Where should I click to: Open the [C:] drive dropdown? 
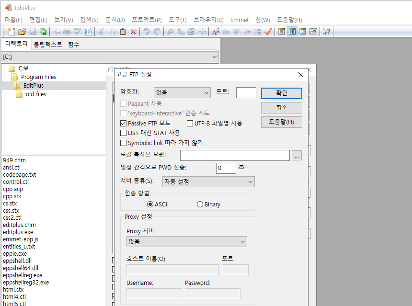coord(110,57)
